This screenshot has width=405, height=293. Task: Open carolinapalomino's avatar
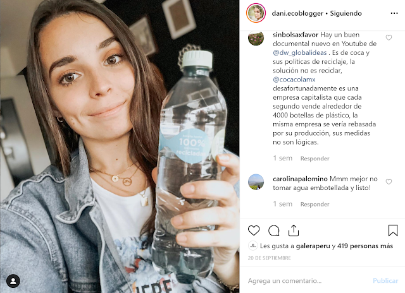click(256, 182)
